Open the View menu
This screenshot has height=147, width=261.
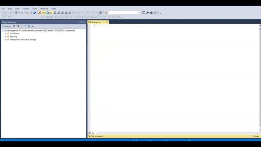coord(17,9)
